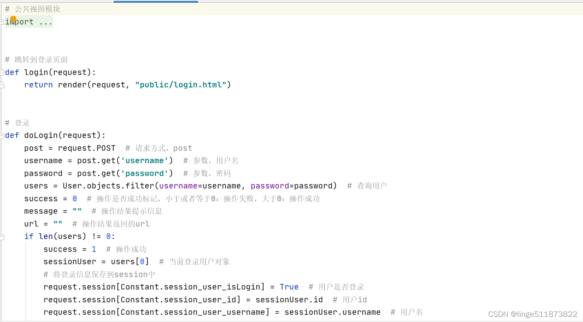Image resolution: width=583 pixels, height=322 pixels.
Task: Click the 'success = 1' assignment
Action: tap(70, 249)
